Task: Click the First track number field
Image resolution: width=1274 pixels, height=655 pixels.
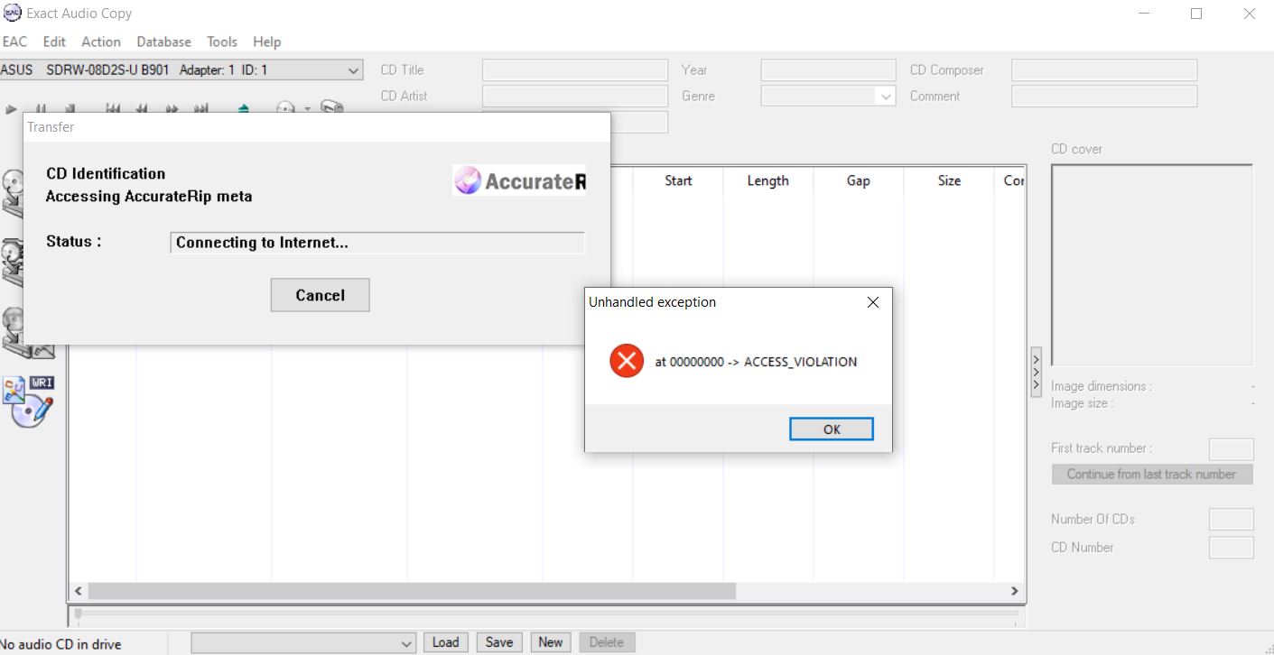Action: [1232, 448]
